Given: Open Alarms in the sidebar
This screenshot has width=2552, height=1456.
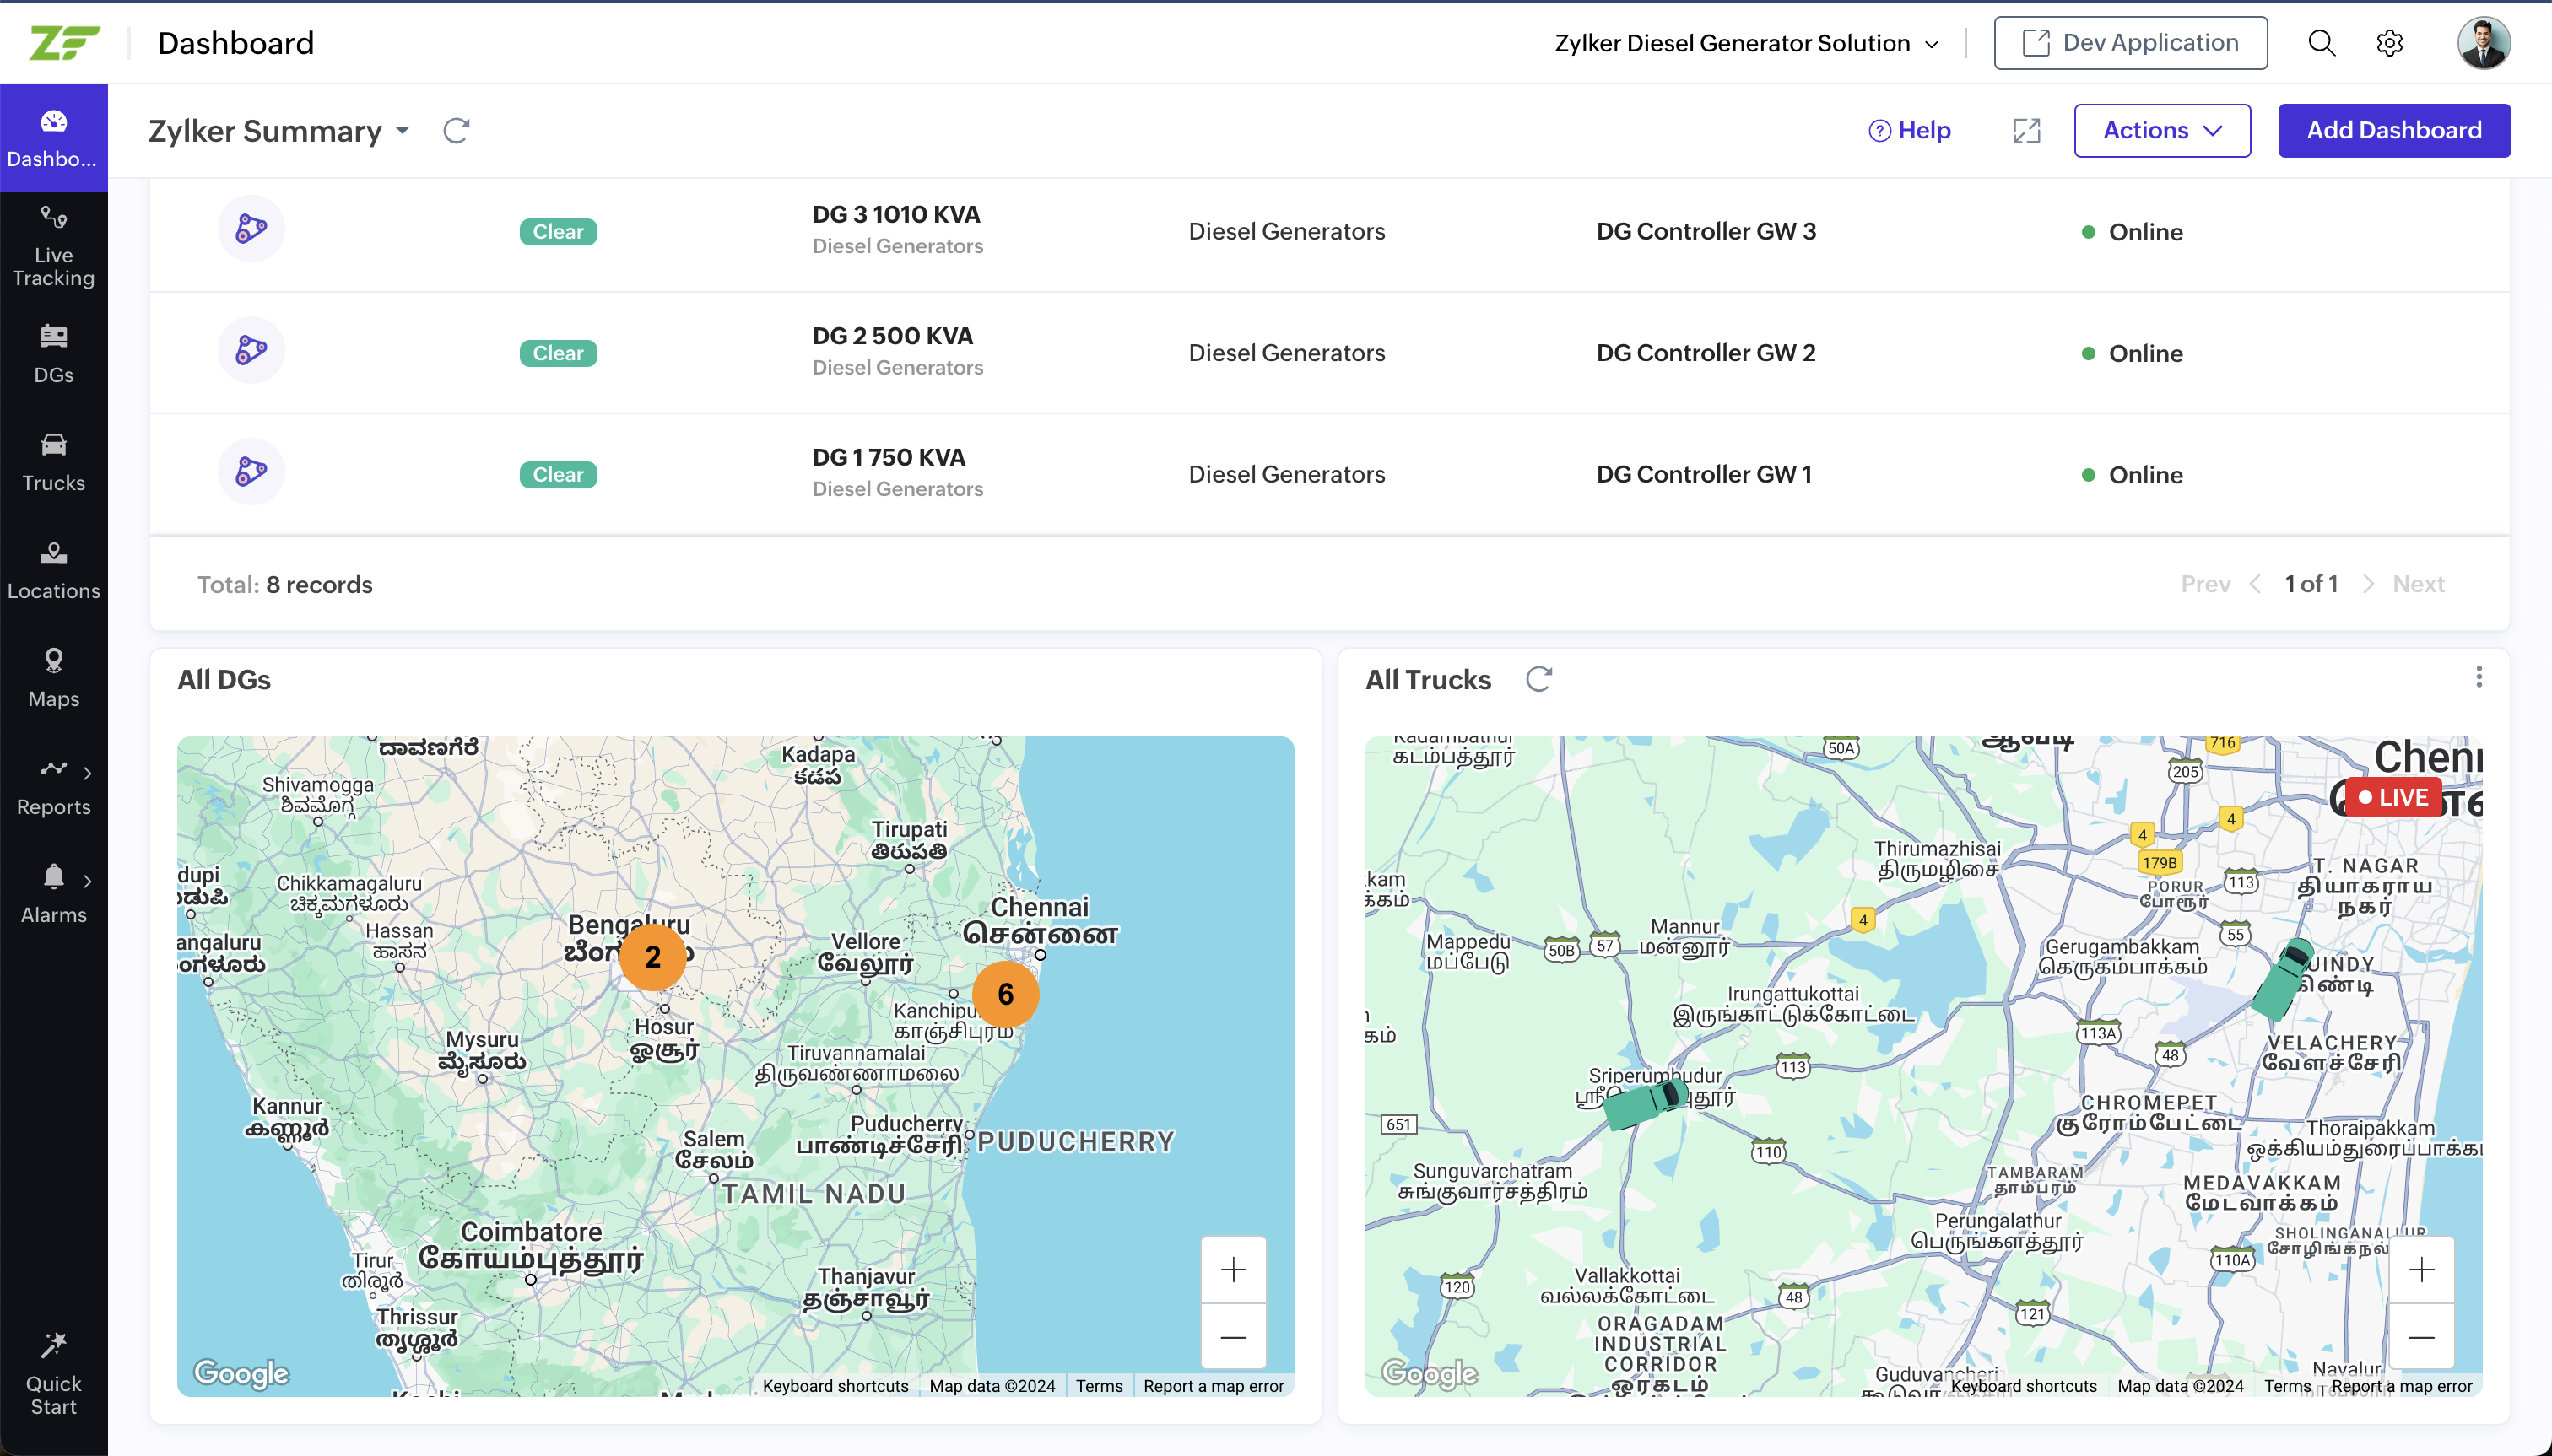Looking at the screenshot, I should pos(54,894).
